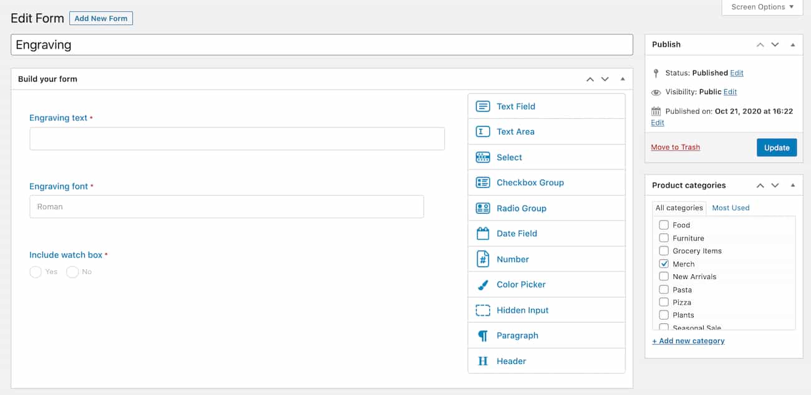Add a Number label element
Viewport: 811px width, 395px height.
(513, 259)
